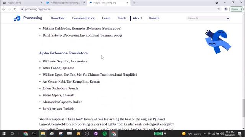245x137 pixels.
Task: Open the notification center icon
Action: click(x=240, y=134)
